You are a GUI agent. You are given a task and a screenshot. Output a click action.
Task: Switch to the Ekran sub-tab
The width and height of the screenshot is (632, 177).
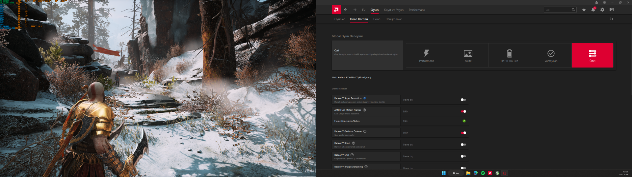[377, 19]
